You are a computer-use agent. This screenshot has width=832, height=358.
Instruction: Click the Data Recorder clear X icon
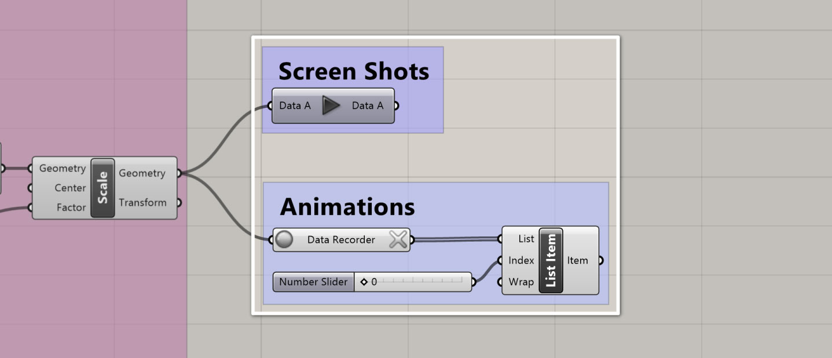click(398, 239)
